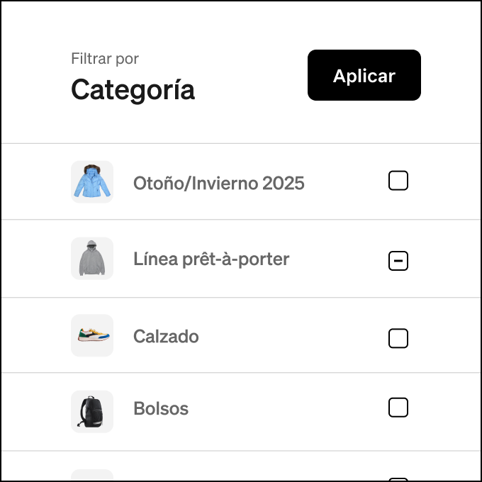Apply filters with the Aplicar button
The image size is (482, 482).
click(364, 75)
